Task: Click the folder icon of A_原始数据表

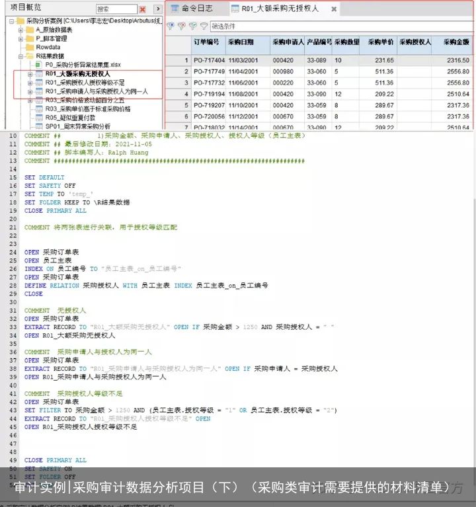Action: tap(30, 30)
